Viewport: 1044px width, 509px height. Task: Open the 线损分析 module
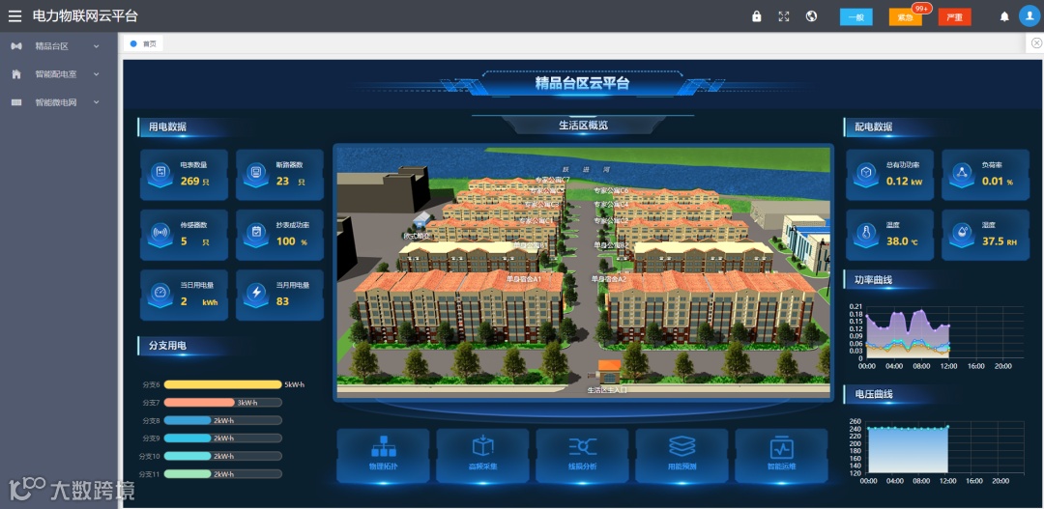click(582, 456)
